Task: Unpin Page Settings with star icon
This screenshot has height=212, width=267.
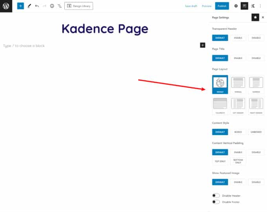Action: (255, 17)
